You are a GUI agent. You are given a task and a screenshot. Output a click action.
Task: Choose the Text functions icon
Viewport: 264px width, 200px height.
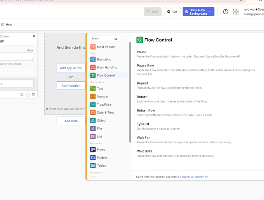pos(93,89)
